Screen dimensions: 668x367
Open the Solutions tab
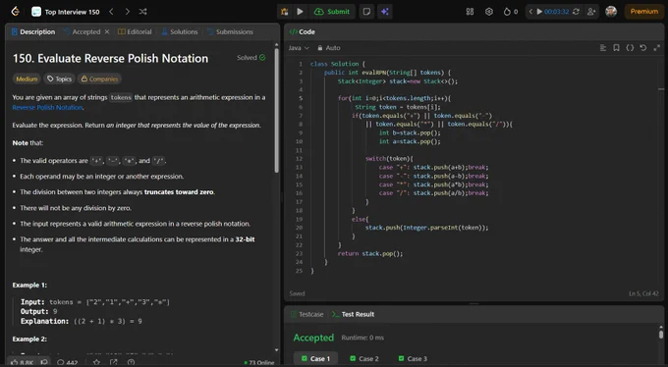180,32
